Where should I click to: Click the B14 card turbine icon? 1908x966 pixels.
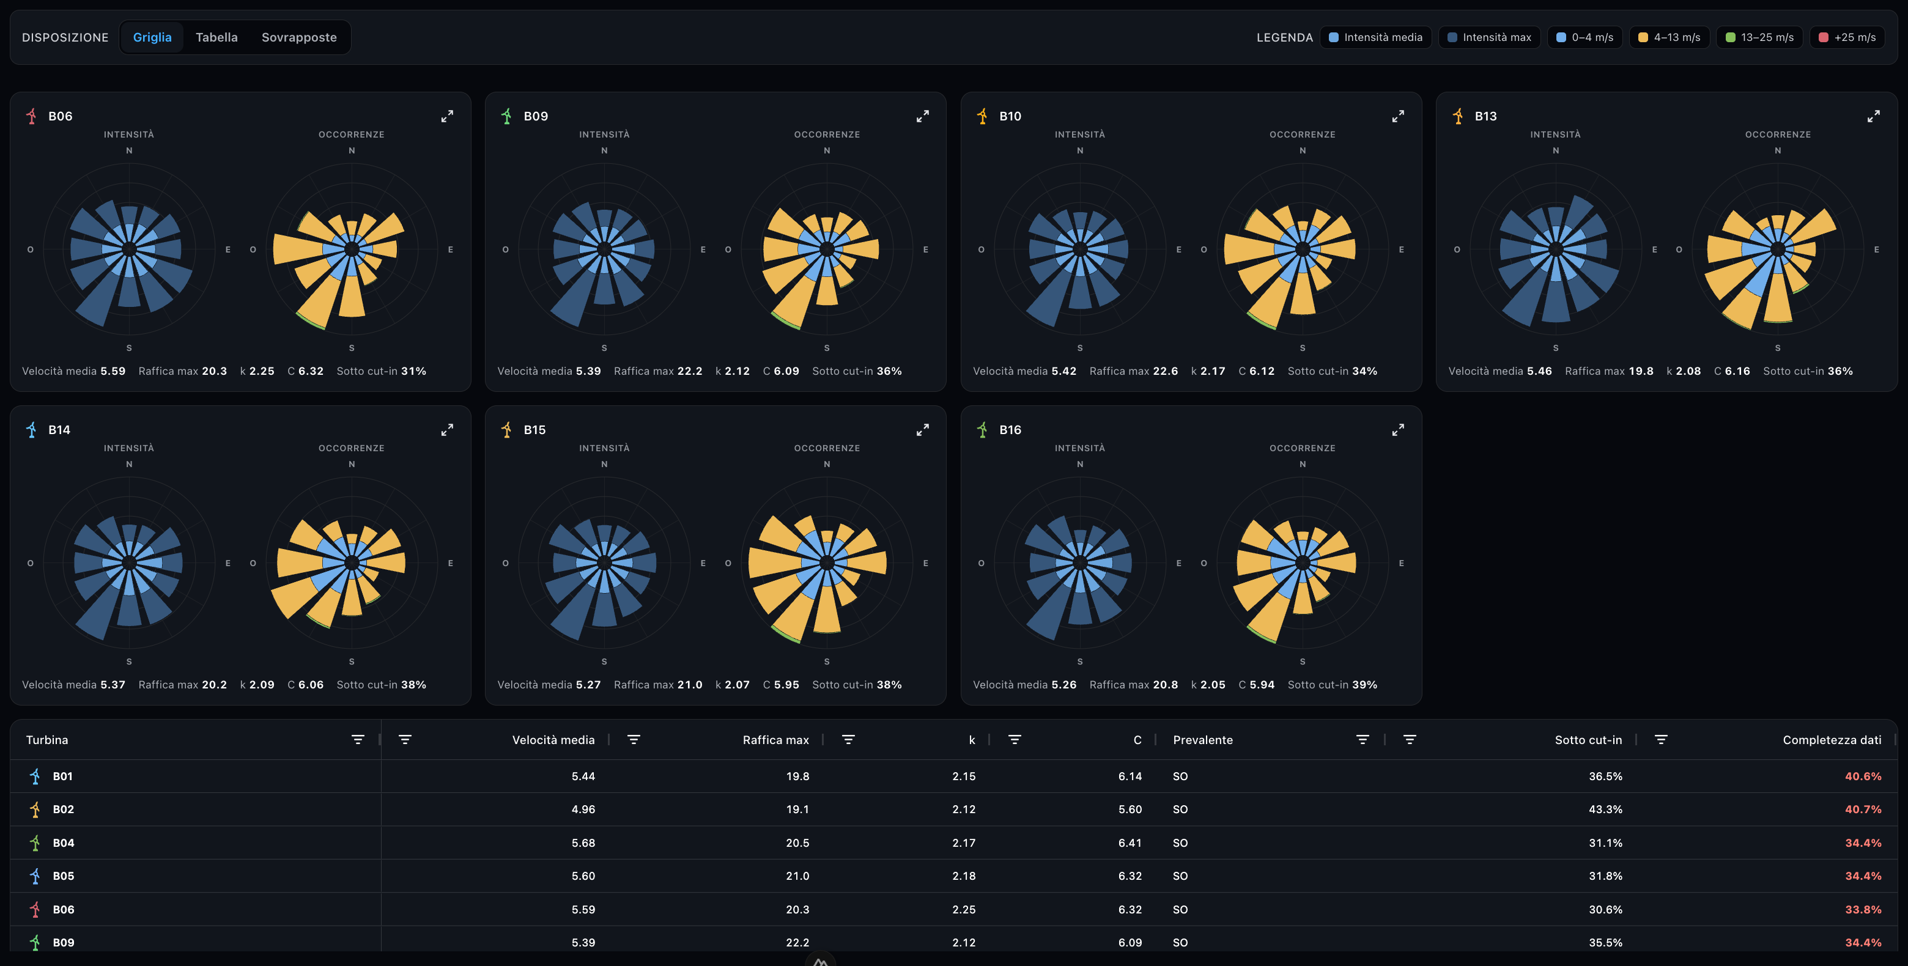(31, 430)
